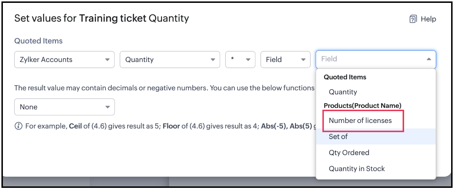This screenshot has height=190, width=454.
Task: Click the Products(Product Name) group header
Action: [362, 106]
